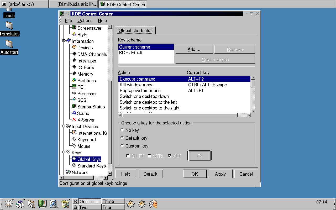Select the Standard Keys icon
Screen dimensions: 336x210
click(74, 166)
